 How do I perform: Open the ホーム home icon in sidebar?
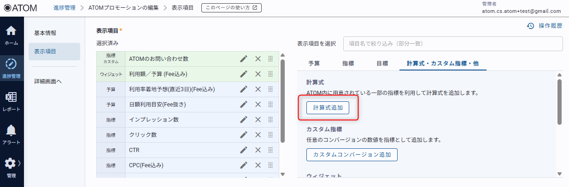pos(12,35)
